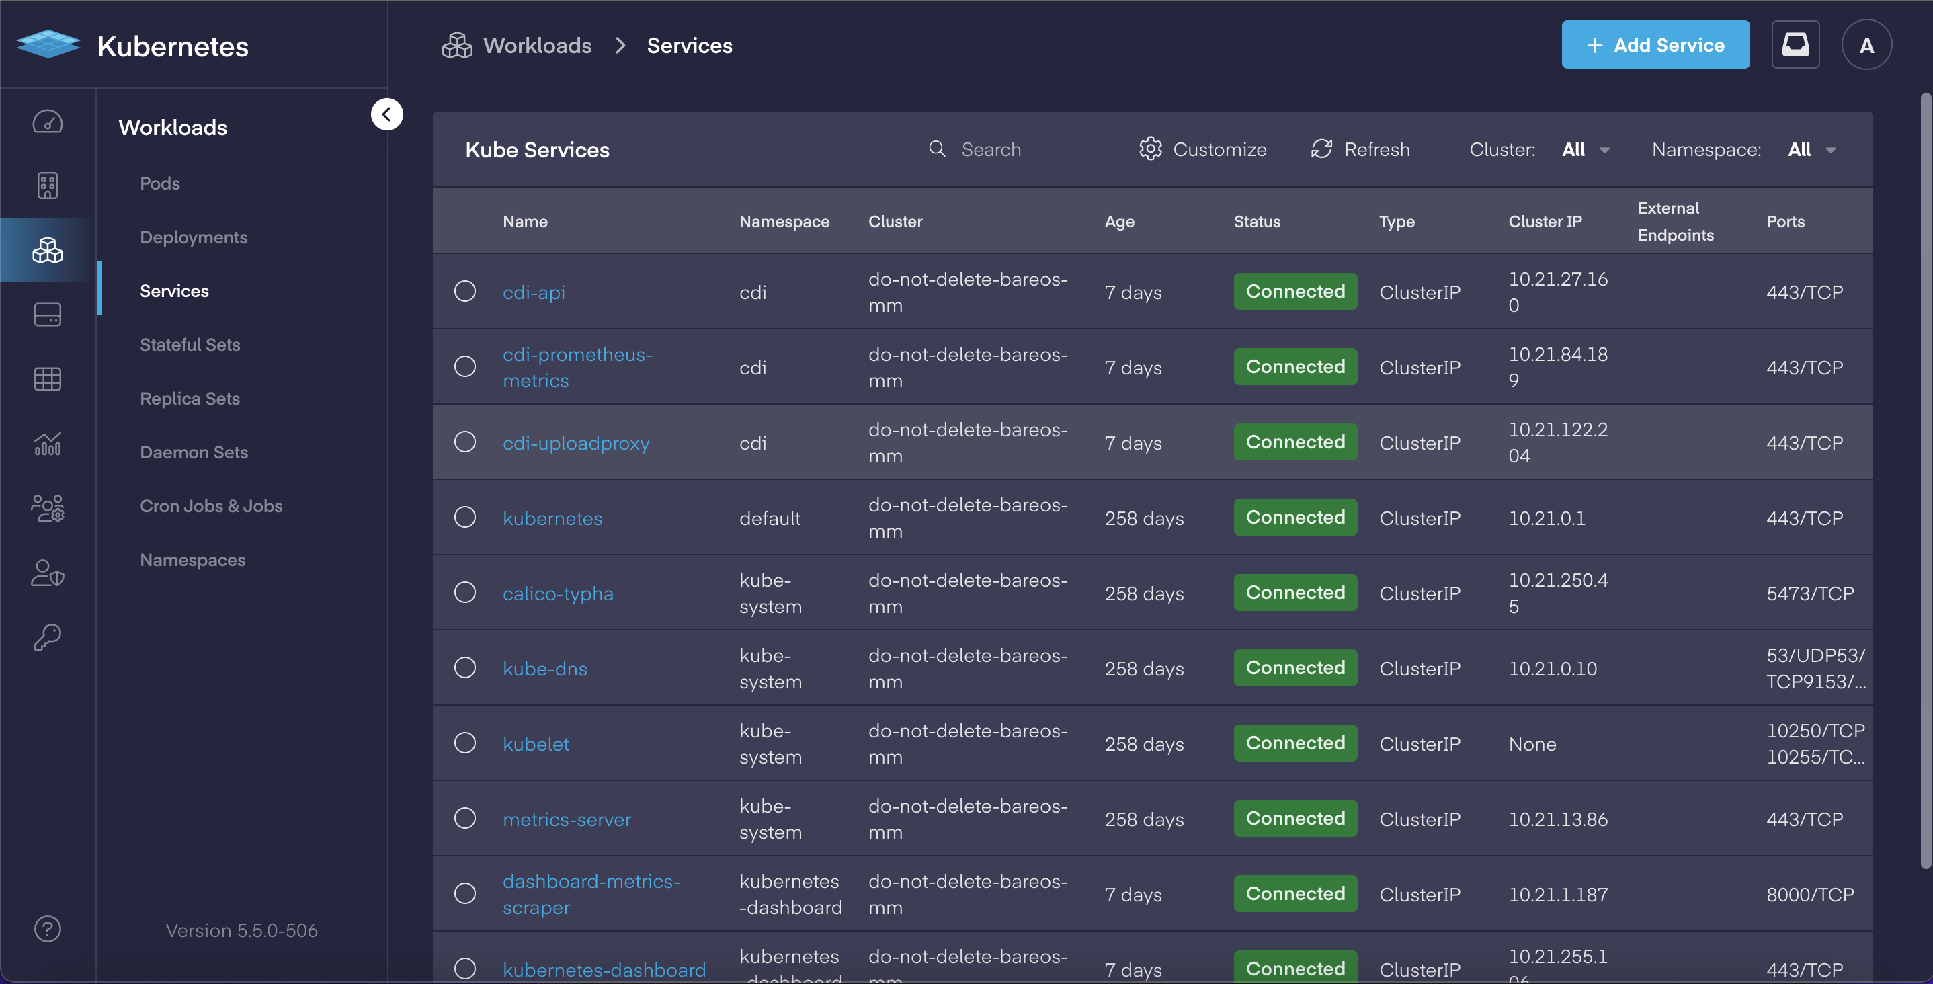Open Stateful Sets in Workloads menu
This screenshot has height=984, width=1933.
190,345
